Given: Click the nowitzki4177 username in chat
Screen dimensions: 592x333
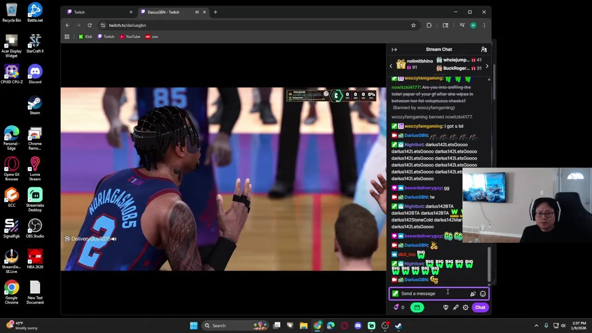Looking at the screenshot, I should coord(406,87).
